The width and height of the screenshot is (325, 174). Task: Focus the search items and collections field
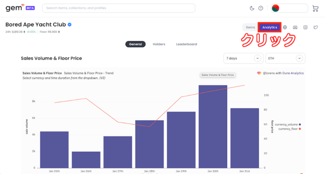tap(119, 8)
